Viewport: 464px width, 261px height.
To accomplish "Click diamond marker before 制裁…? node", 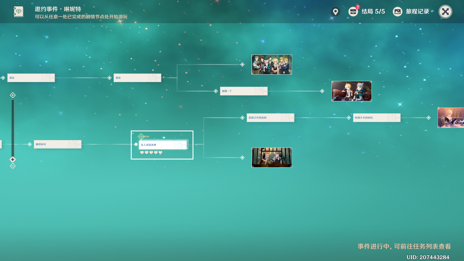I will 216,91.
